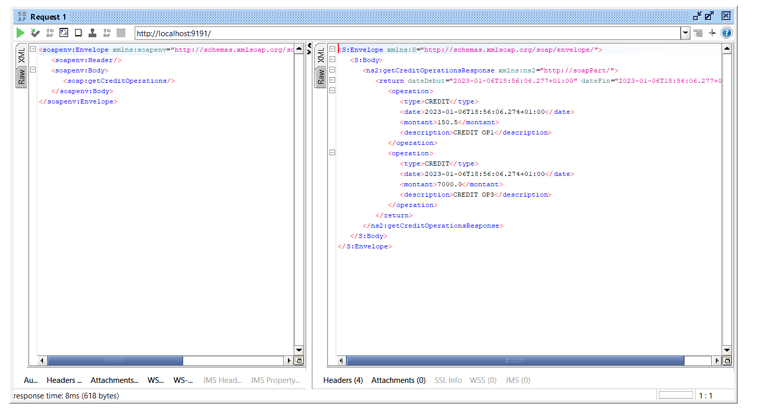The image size is (762, 415).
Task: Open the request Attachments tab
Action: (x=114, y=380)
